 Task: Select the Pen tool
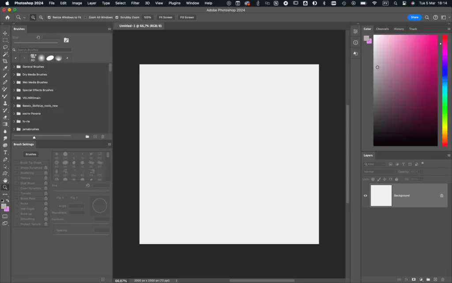5,159
